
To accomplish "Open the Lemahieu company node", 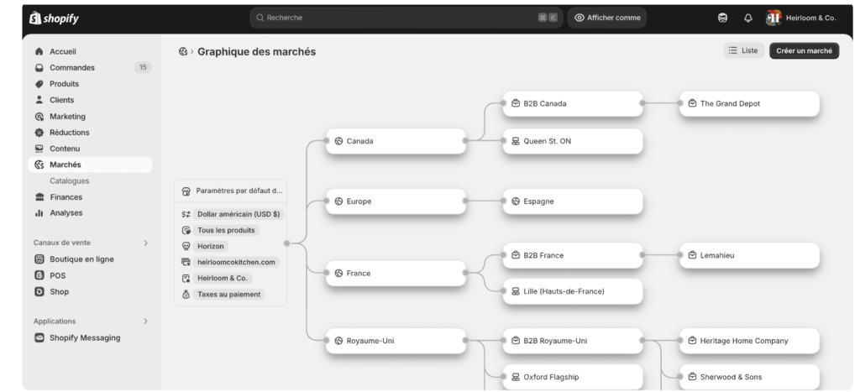I will pos(749,255).
